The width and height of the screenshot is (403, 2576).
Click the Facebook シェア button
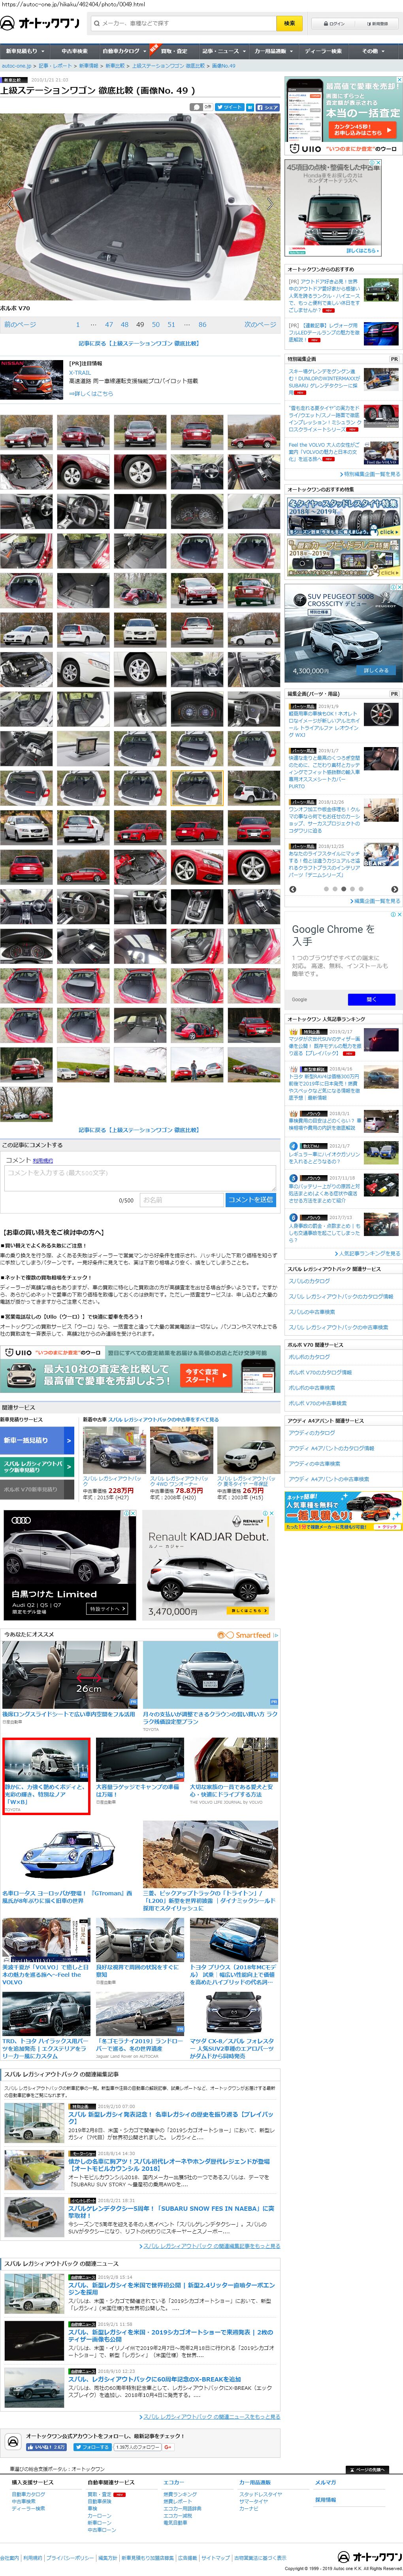tap(267, 107)
